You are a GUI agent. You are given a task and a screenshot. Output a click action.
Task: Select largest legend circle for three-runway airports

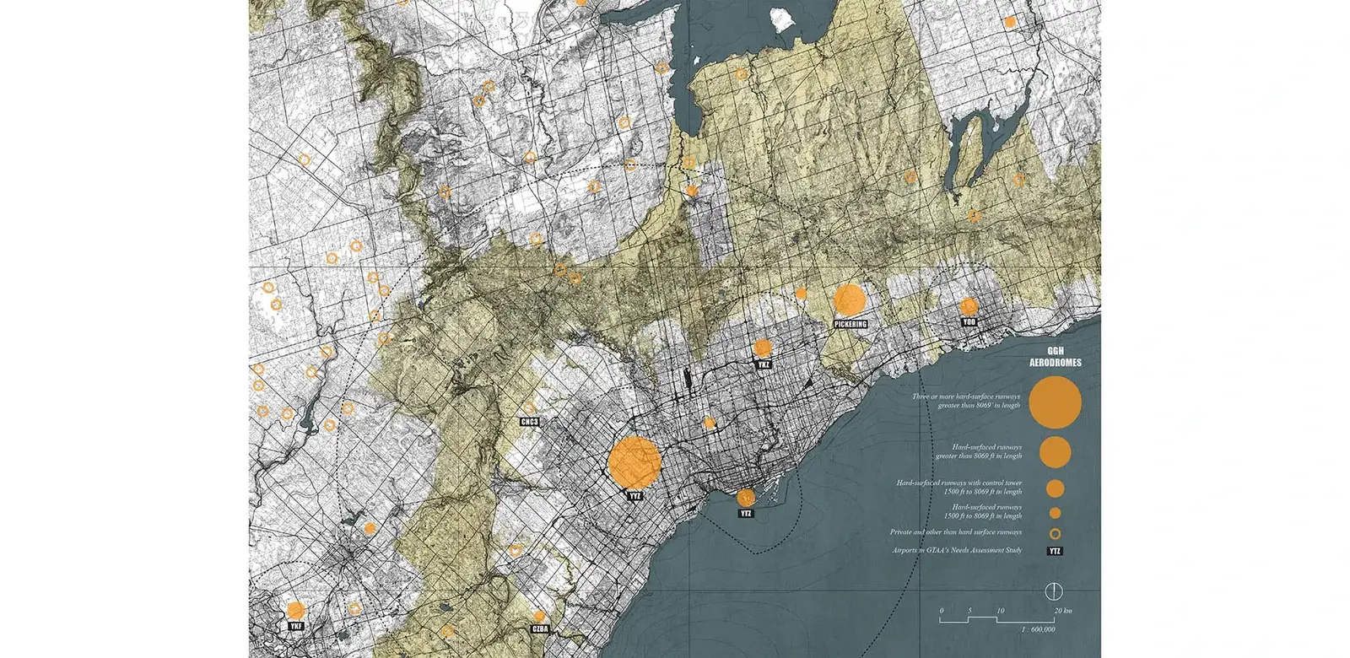coord(1054,402)
